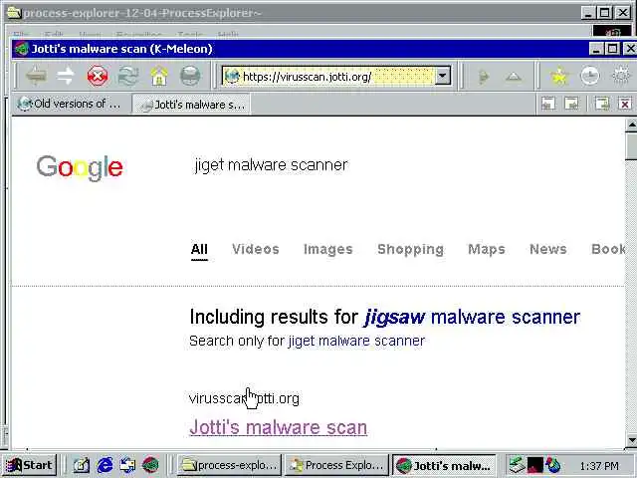Click the black square system tray icon
The width and height of the screenshot is (637, 478).
(x=535, y=465)
